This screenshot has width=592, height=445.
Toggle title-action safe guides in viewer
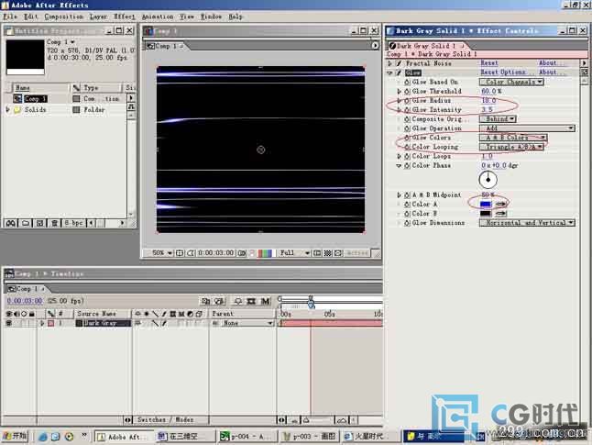[180, 253]
